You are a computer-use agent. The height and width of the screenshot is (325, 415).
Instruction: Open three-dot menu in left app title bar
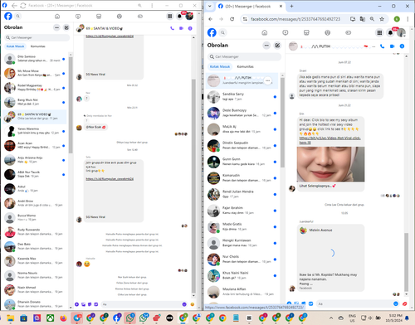click(152, 6)
